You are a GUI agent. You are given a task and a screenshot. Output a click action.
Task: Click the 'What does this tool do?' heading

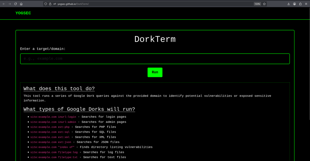coord(59,89)
